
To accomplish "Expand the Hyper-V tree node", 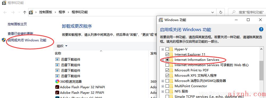I will pyautogui.click(x=163, y=49).
